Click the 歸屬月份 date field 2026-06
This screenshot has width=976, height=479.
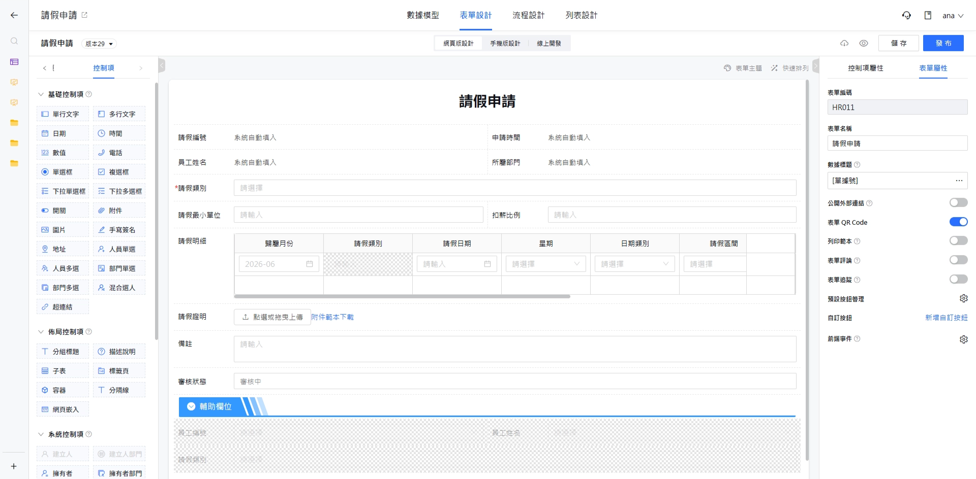pyautogui.click(x=279, y=264)
